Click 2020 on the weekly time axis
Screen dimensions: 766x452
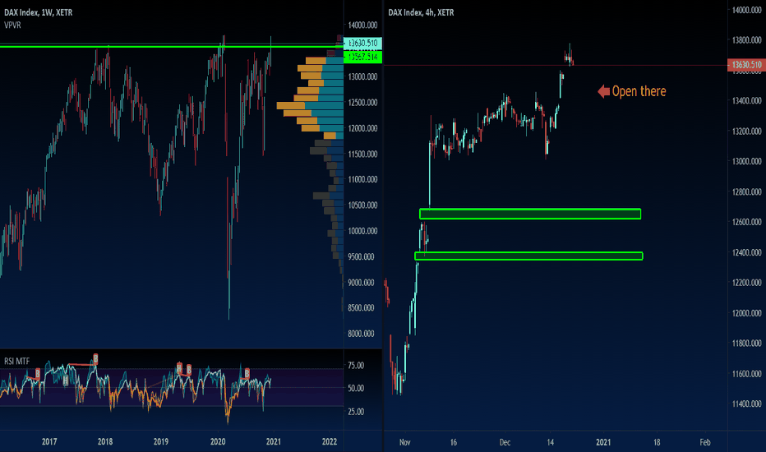click(218, 442)
